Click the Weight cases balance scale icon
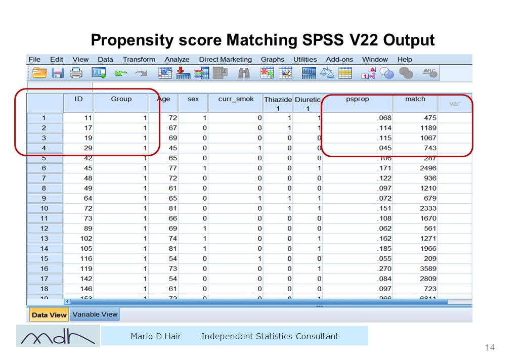Screen dimensions: 526x364 pyautogui.click(x=327, y=73)
